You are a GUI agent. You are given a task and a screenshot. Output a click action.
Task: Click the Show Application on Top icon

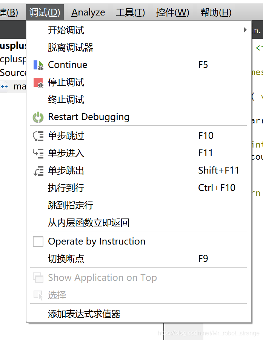click(38, 278)
